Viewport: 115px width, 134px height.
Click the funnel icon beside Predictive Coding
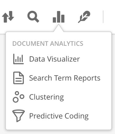pos(18,116)
